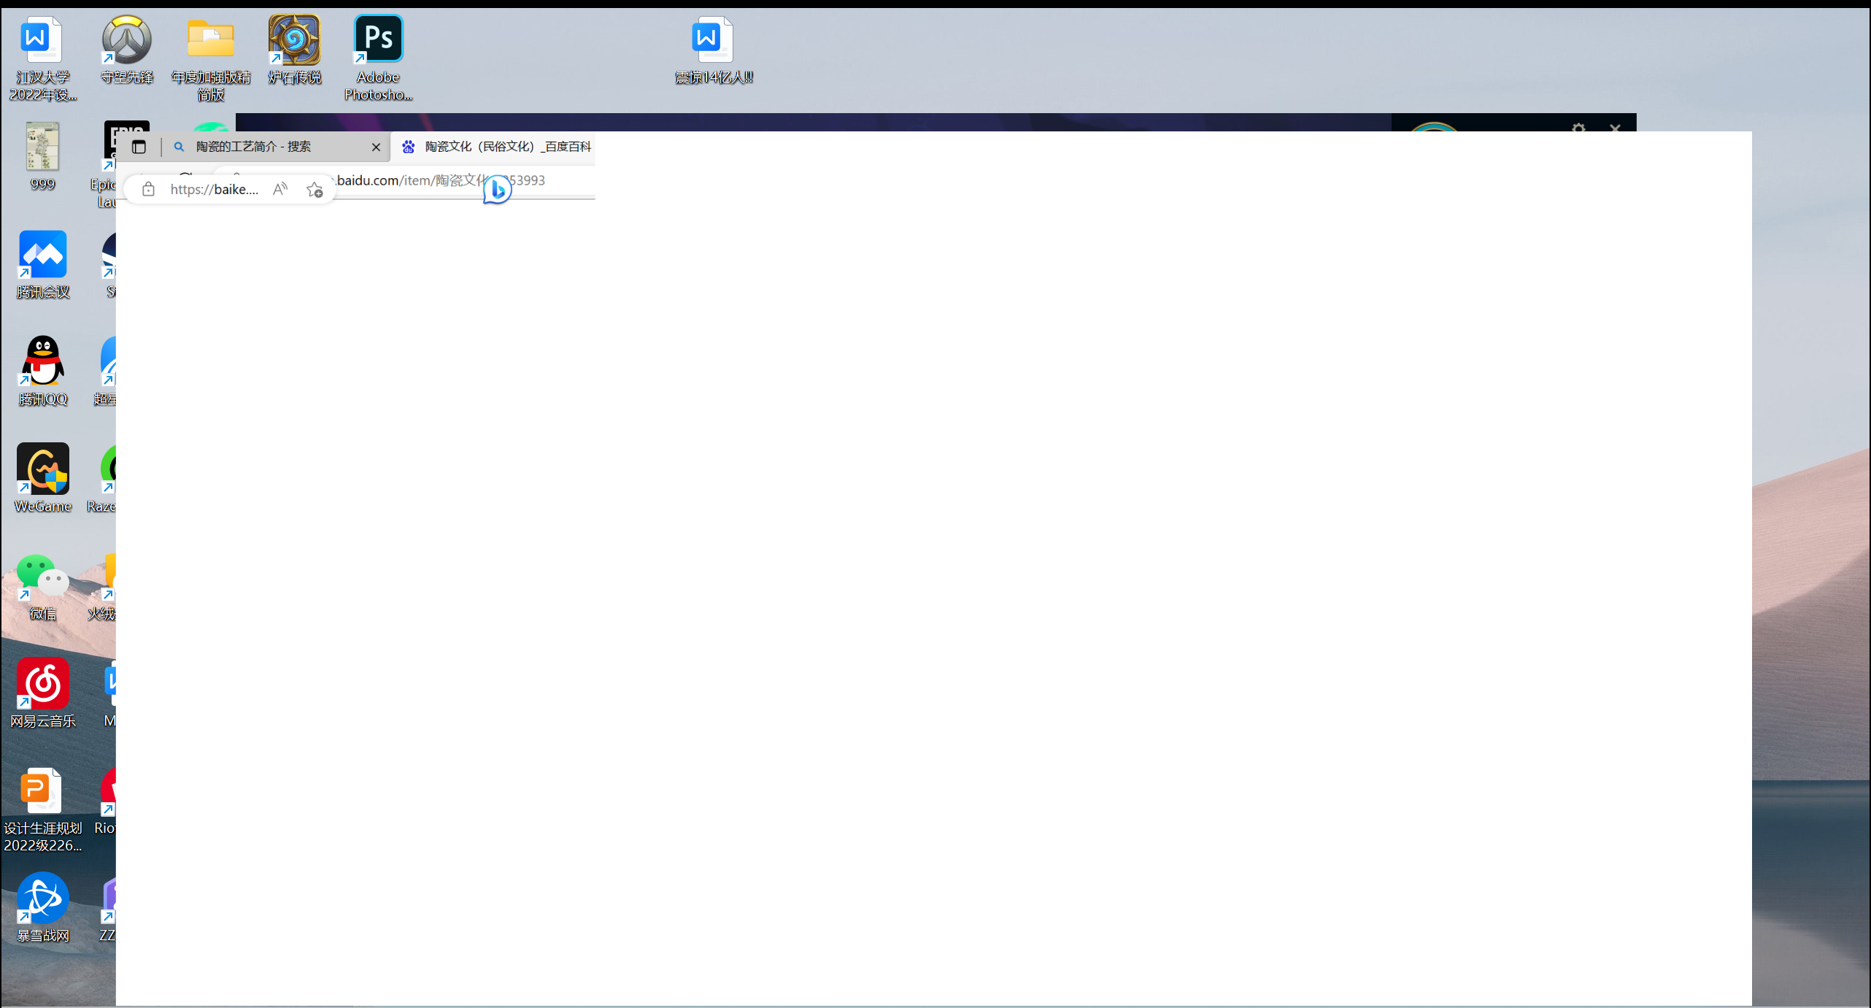Switch to 陶瓷的工艺简介 - 搜索 tab
The height and width of the screenshot is (1008, 1871).
[253, 147]
